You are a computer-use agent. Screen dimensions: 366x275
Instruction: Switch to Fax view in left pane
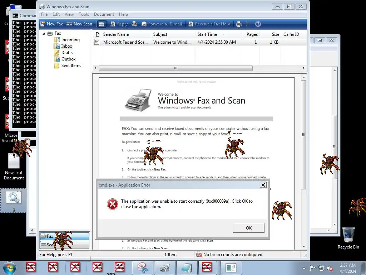65,236
